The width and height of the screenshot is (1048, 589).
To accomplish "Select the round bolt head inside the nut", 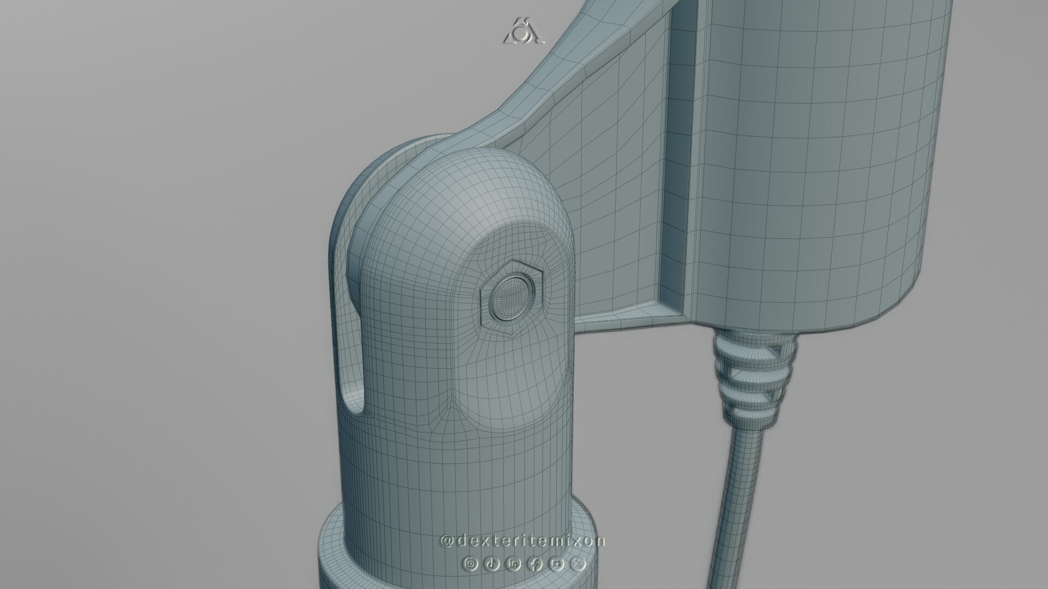I will (x=511, y=298).
